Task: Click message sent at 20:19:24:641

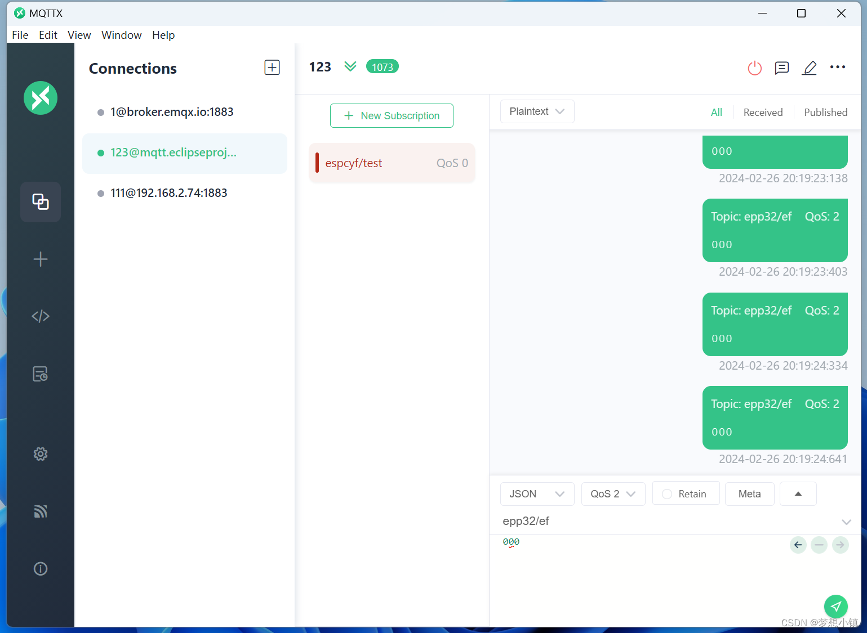Action: point(775,417)
